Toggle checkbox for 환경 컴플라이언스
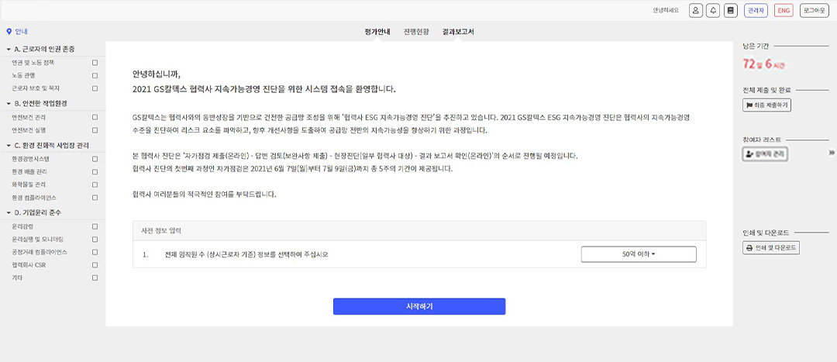Viewport: 837px width, 362px height. tap(95, 198)
